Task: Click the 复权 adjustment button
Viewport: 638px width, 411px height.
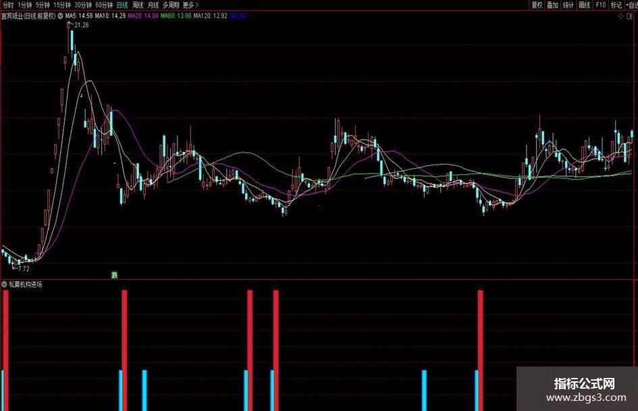Action: coord(537,5)
